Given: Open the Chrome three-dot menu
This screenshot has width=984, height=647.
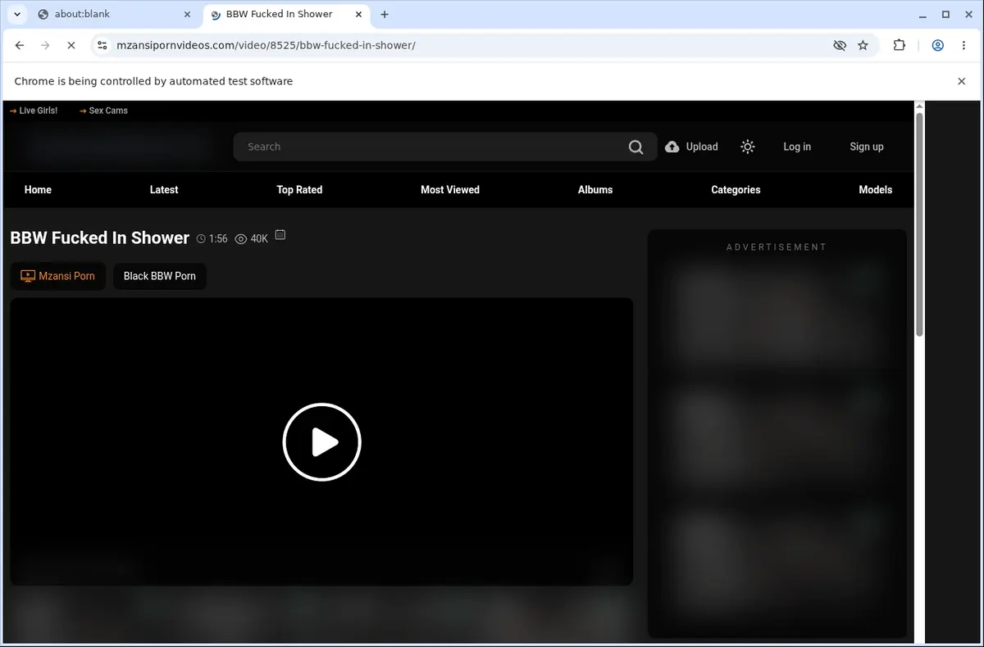Looking at the screenshot, I should pyautogui.click(x=963, y=46).
